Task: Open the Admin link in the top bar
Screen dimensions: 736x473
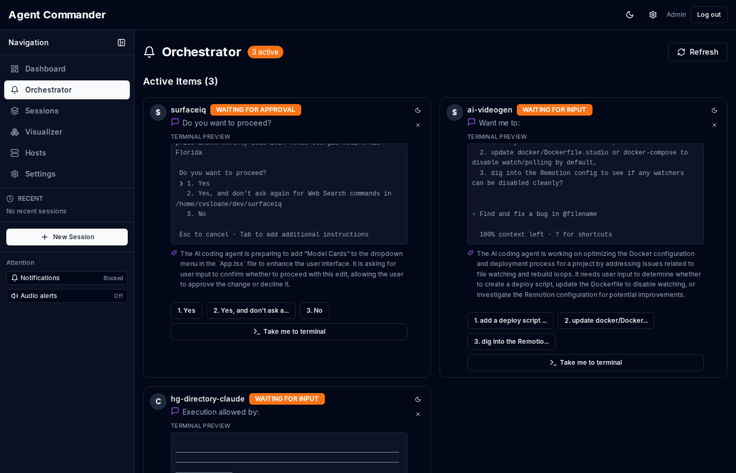Action: 676,15
